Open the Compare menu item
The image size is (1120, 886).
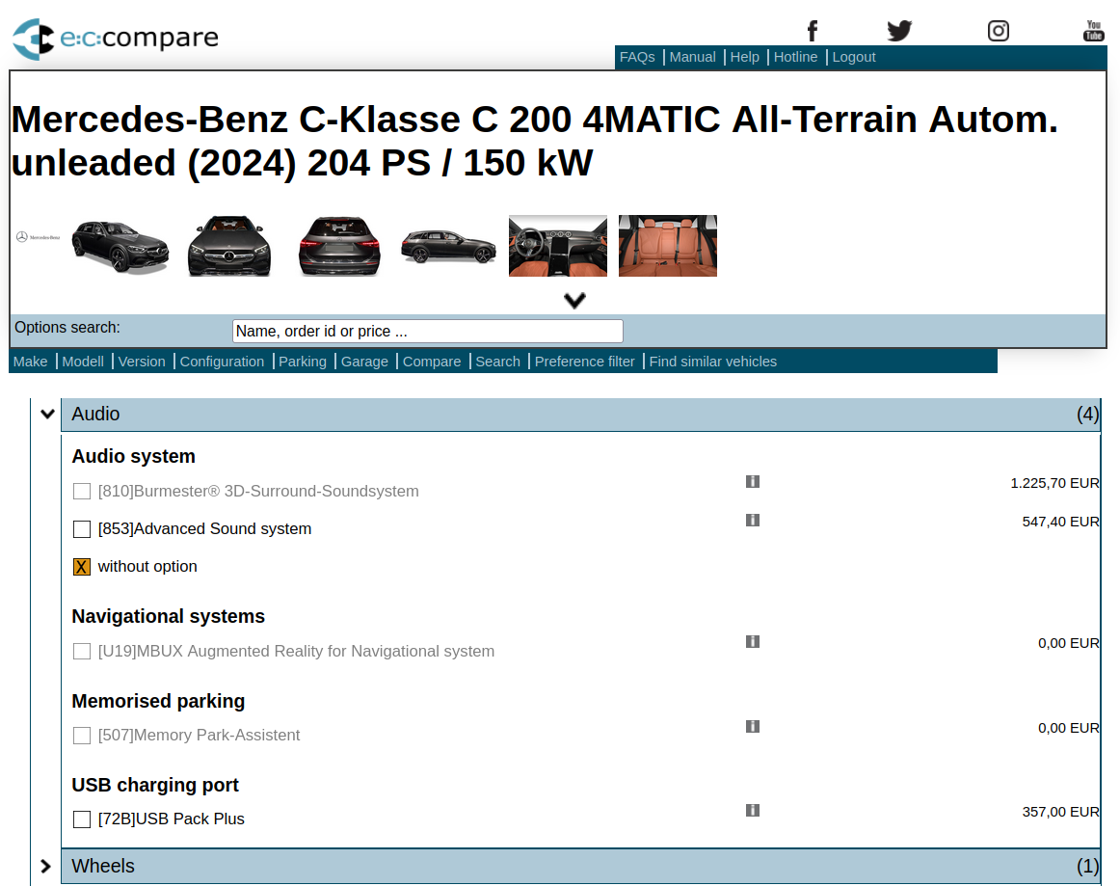(432, 362)
